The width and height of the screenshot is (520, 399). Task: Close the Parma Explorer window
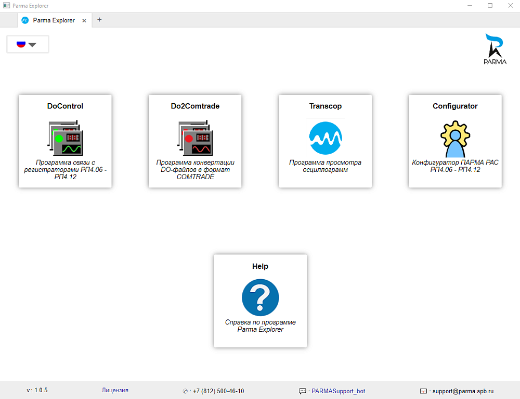point(511,6)
